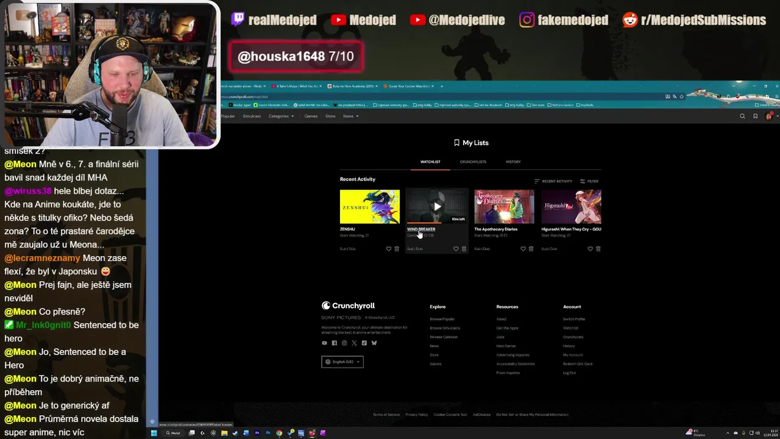780x439 pixels.
Task: Open Crunchyroll's Facebook icon in footer
Action: 334,343
